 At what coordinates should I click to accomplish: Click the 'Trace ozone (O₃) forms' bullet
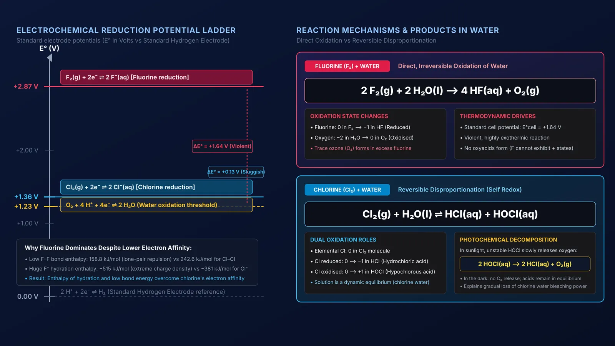coord(361,148)
